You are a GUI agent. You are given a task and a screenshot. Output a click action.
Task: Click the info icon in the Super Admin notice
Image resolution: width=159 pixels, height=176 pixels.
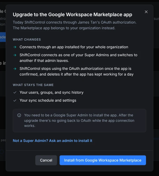click(x=19, y=115)
